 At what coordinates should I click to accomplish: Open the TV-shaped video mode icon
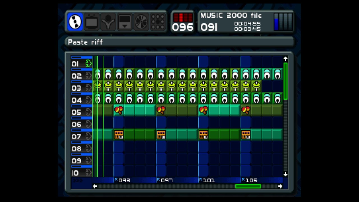coord(92,22)
